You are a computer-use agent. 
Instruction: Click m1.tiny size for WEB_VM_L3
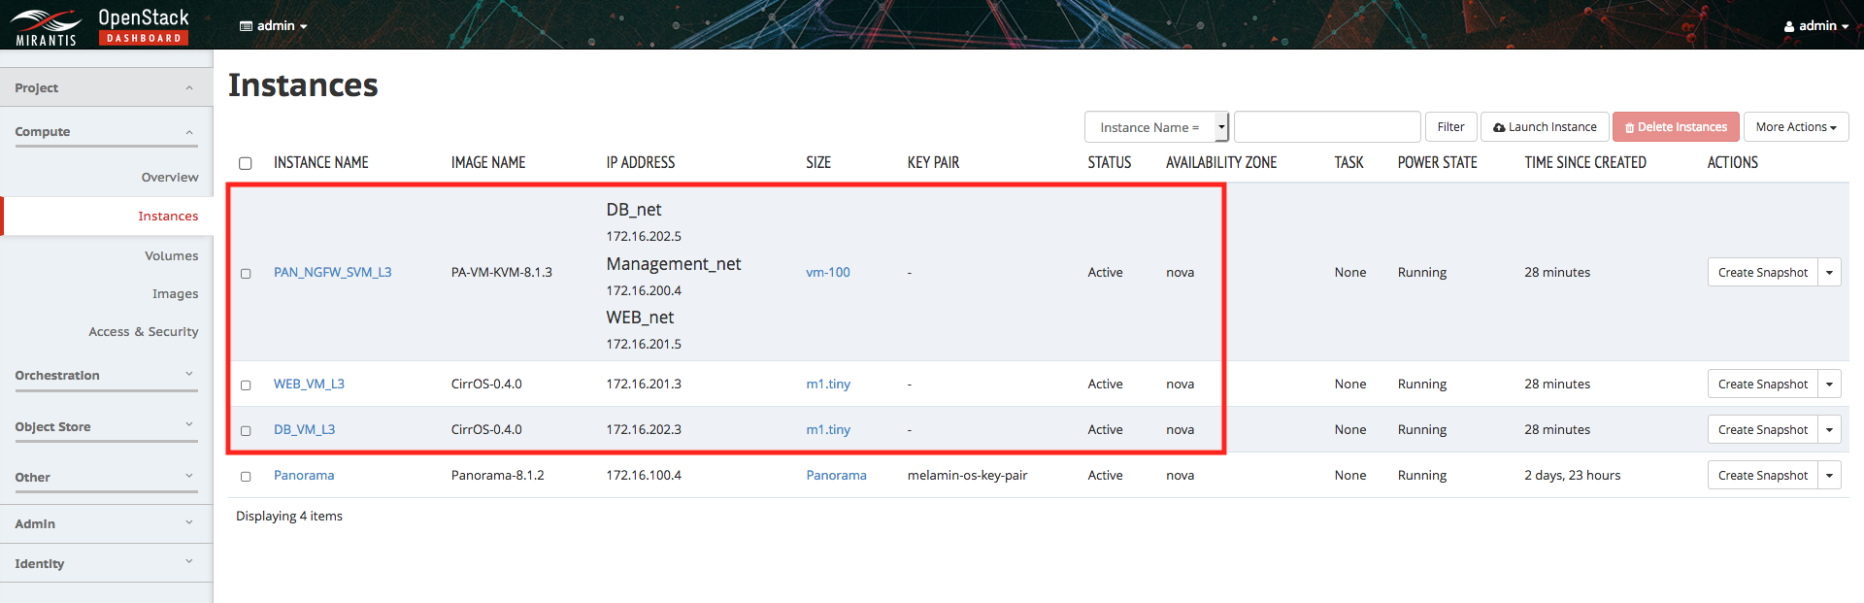pyautogui.click(x=828, y=385)
